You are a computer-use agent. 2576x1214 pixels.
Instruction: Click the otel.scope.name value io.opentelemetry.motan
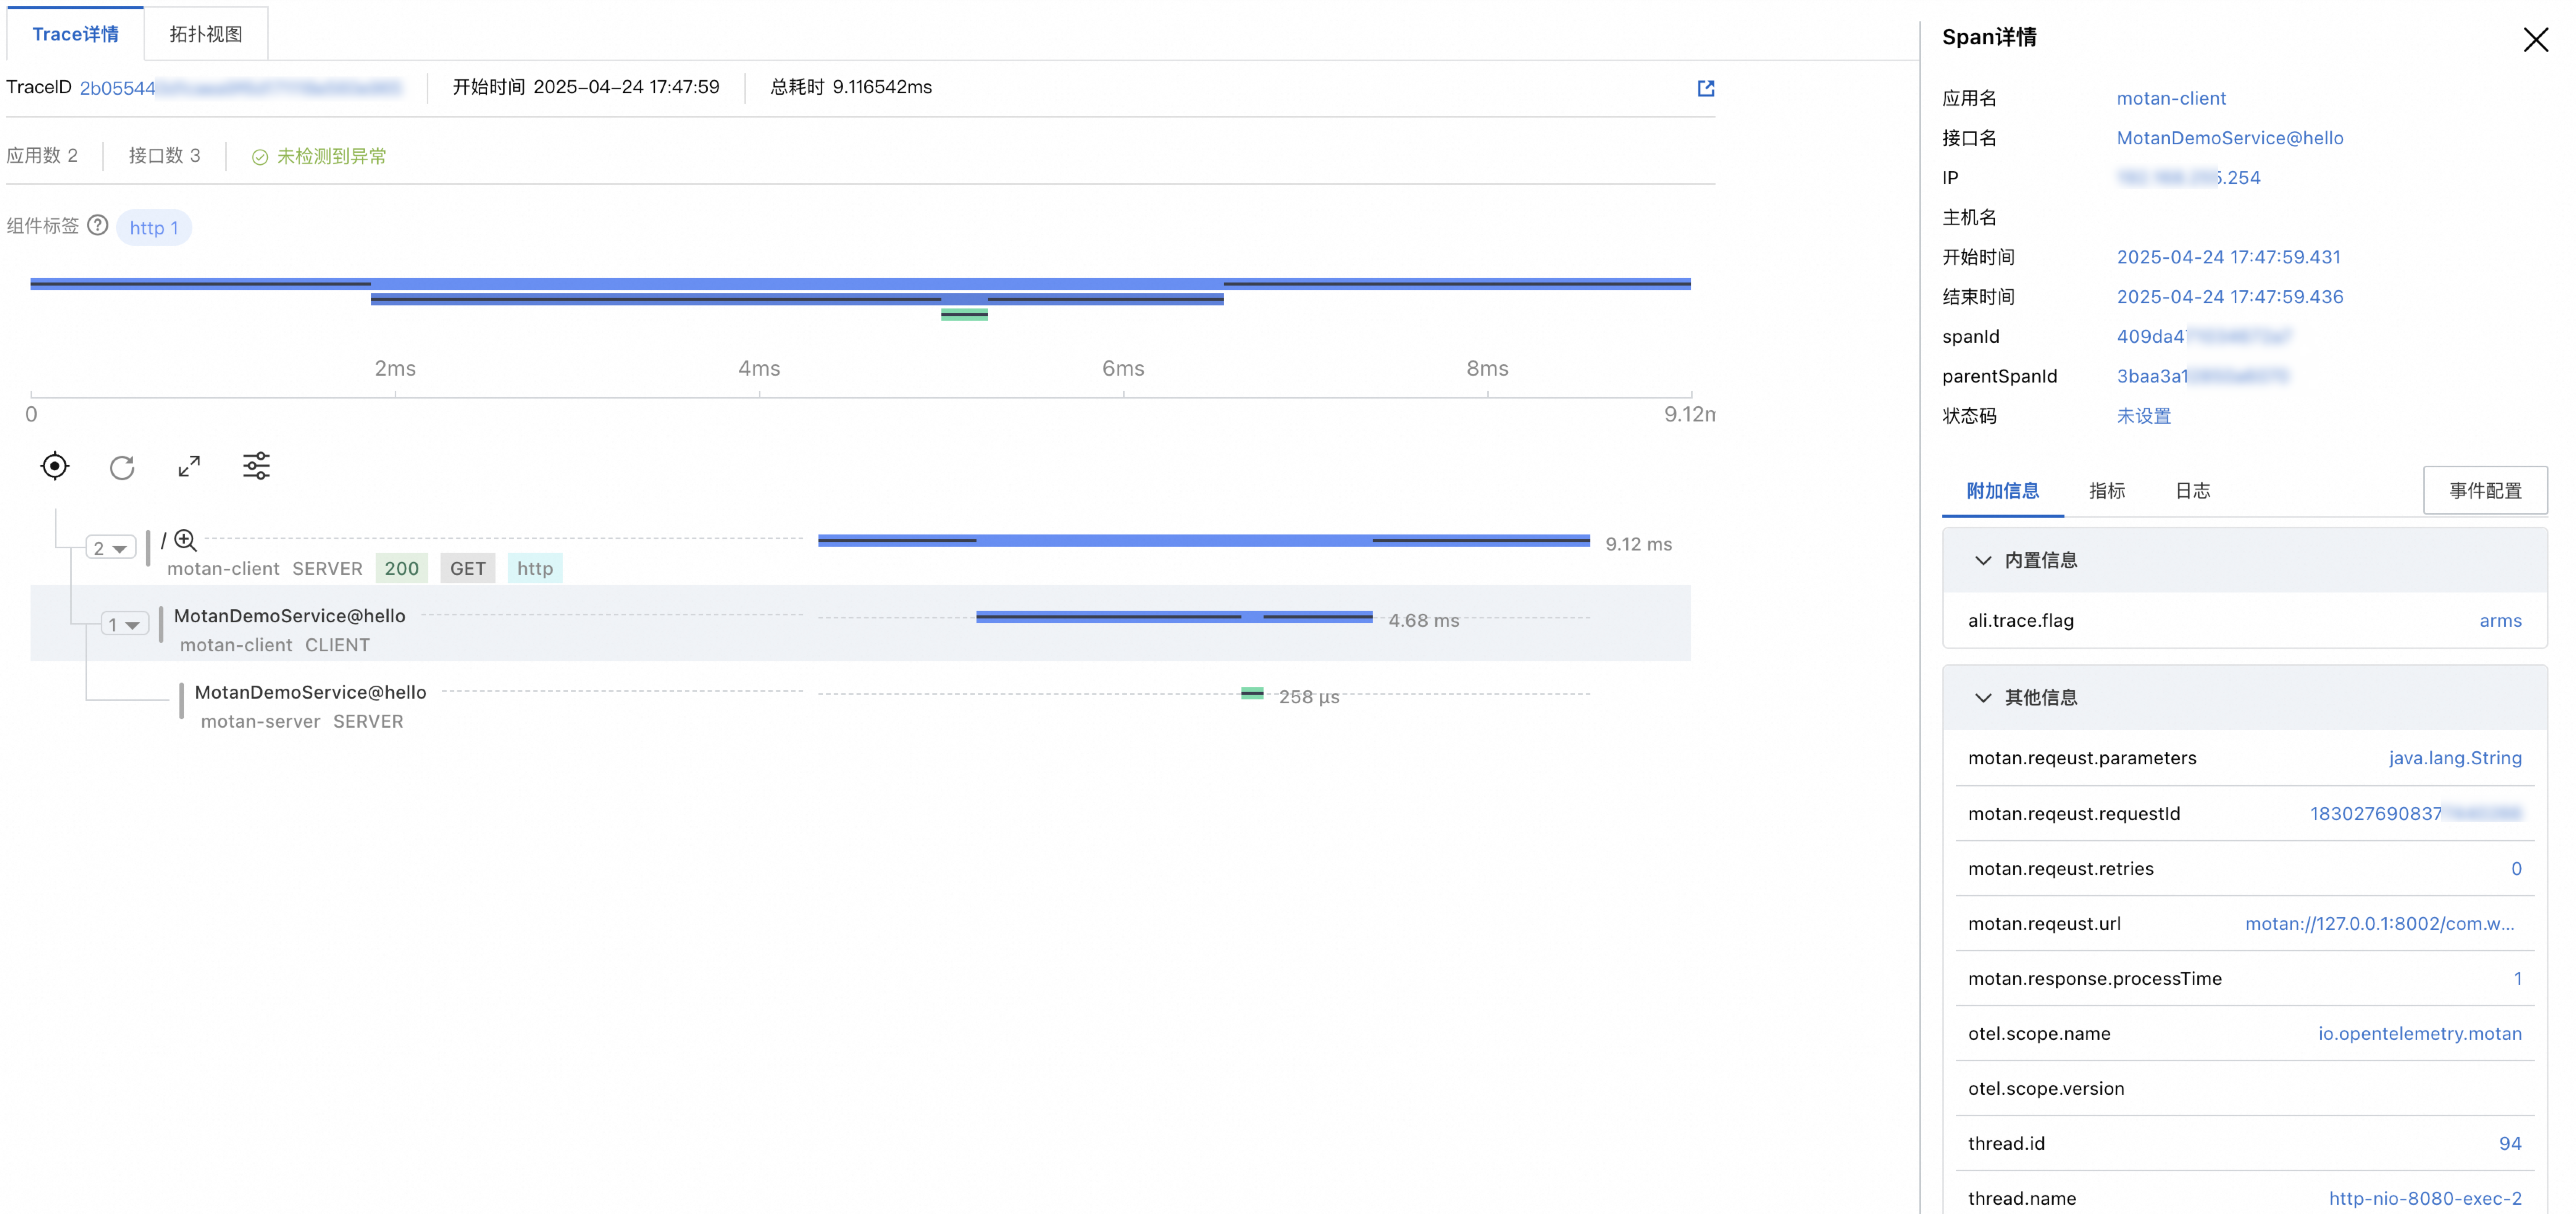[2420, 1034]
